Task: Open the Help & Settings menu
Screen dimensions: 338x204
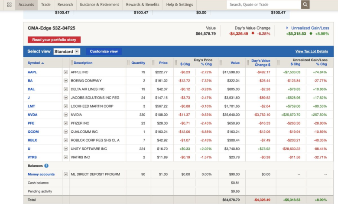Action: pos(179,4)
